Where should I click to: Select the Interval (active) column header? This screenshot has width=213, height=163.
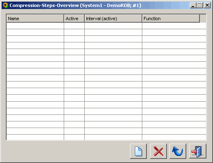[x=113, y=19]
